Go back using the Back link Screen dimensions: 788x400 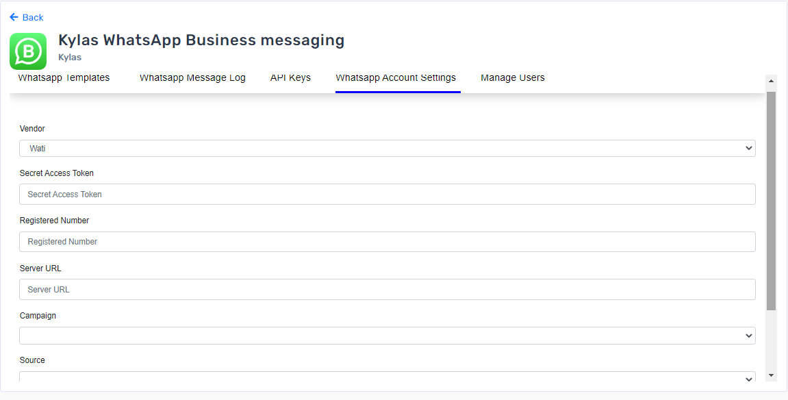(x=27, y=18)
